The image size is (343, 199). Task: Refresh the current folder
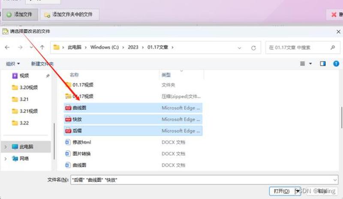click(253, 48)
